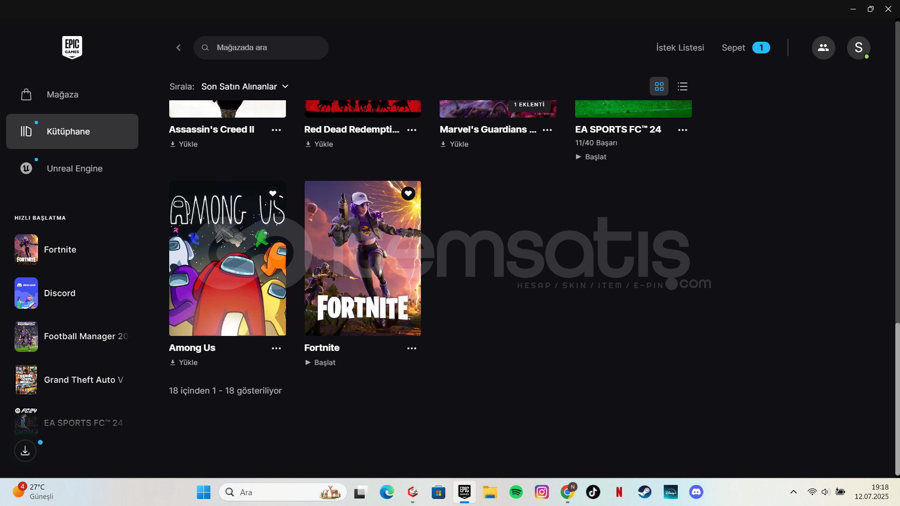The image size is (900, 506).
Task: Click the Epic Games logo
Action: [72, 47]
